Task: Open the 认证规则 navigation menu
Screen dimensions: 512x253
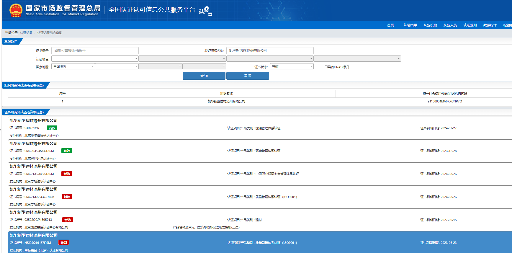Action: [x=470, y=25]
